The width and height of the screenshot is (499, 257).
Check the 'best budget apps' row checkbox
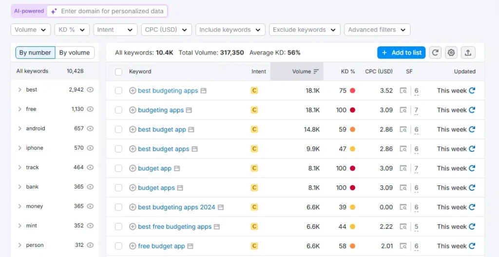(118, 149)
